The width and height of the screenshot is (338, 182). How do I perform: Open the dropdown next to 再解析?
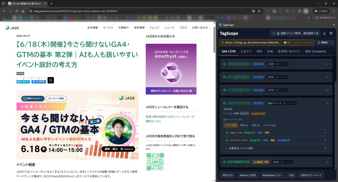[x=332, y=43]
